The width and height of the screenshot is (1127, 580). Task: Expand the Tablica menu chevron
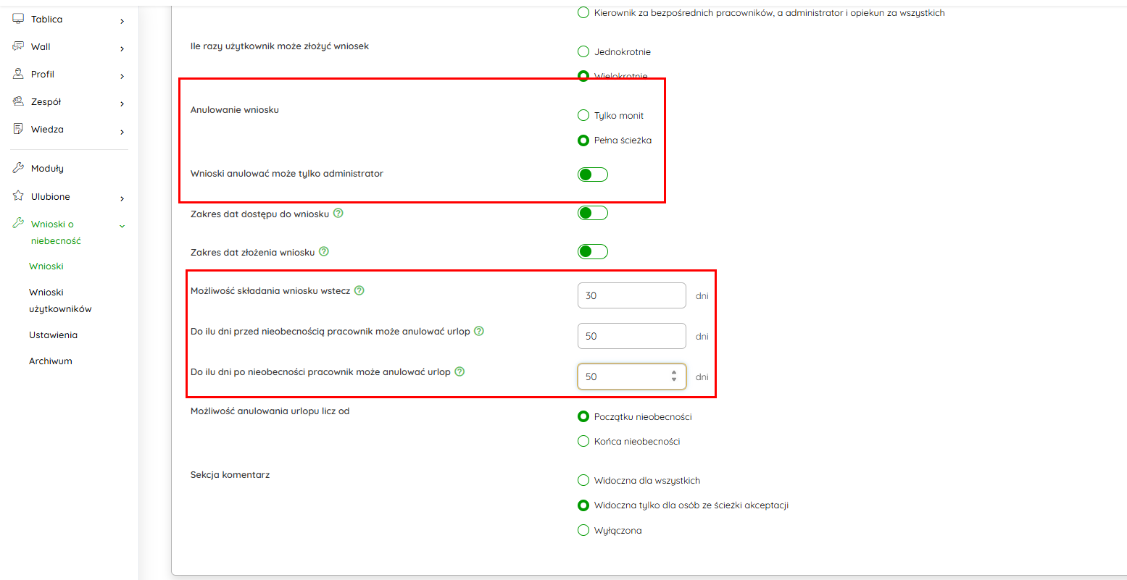(122, 21)
